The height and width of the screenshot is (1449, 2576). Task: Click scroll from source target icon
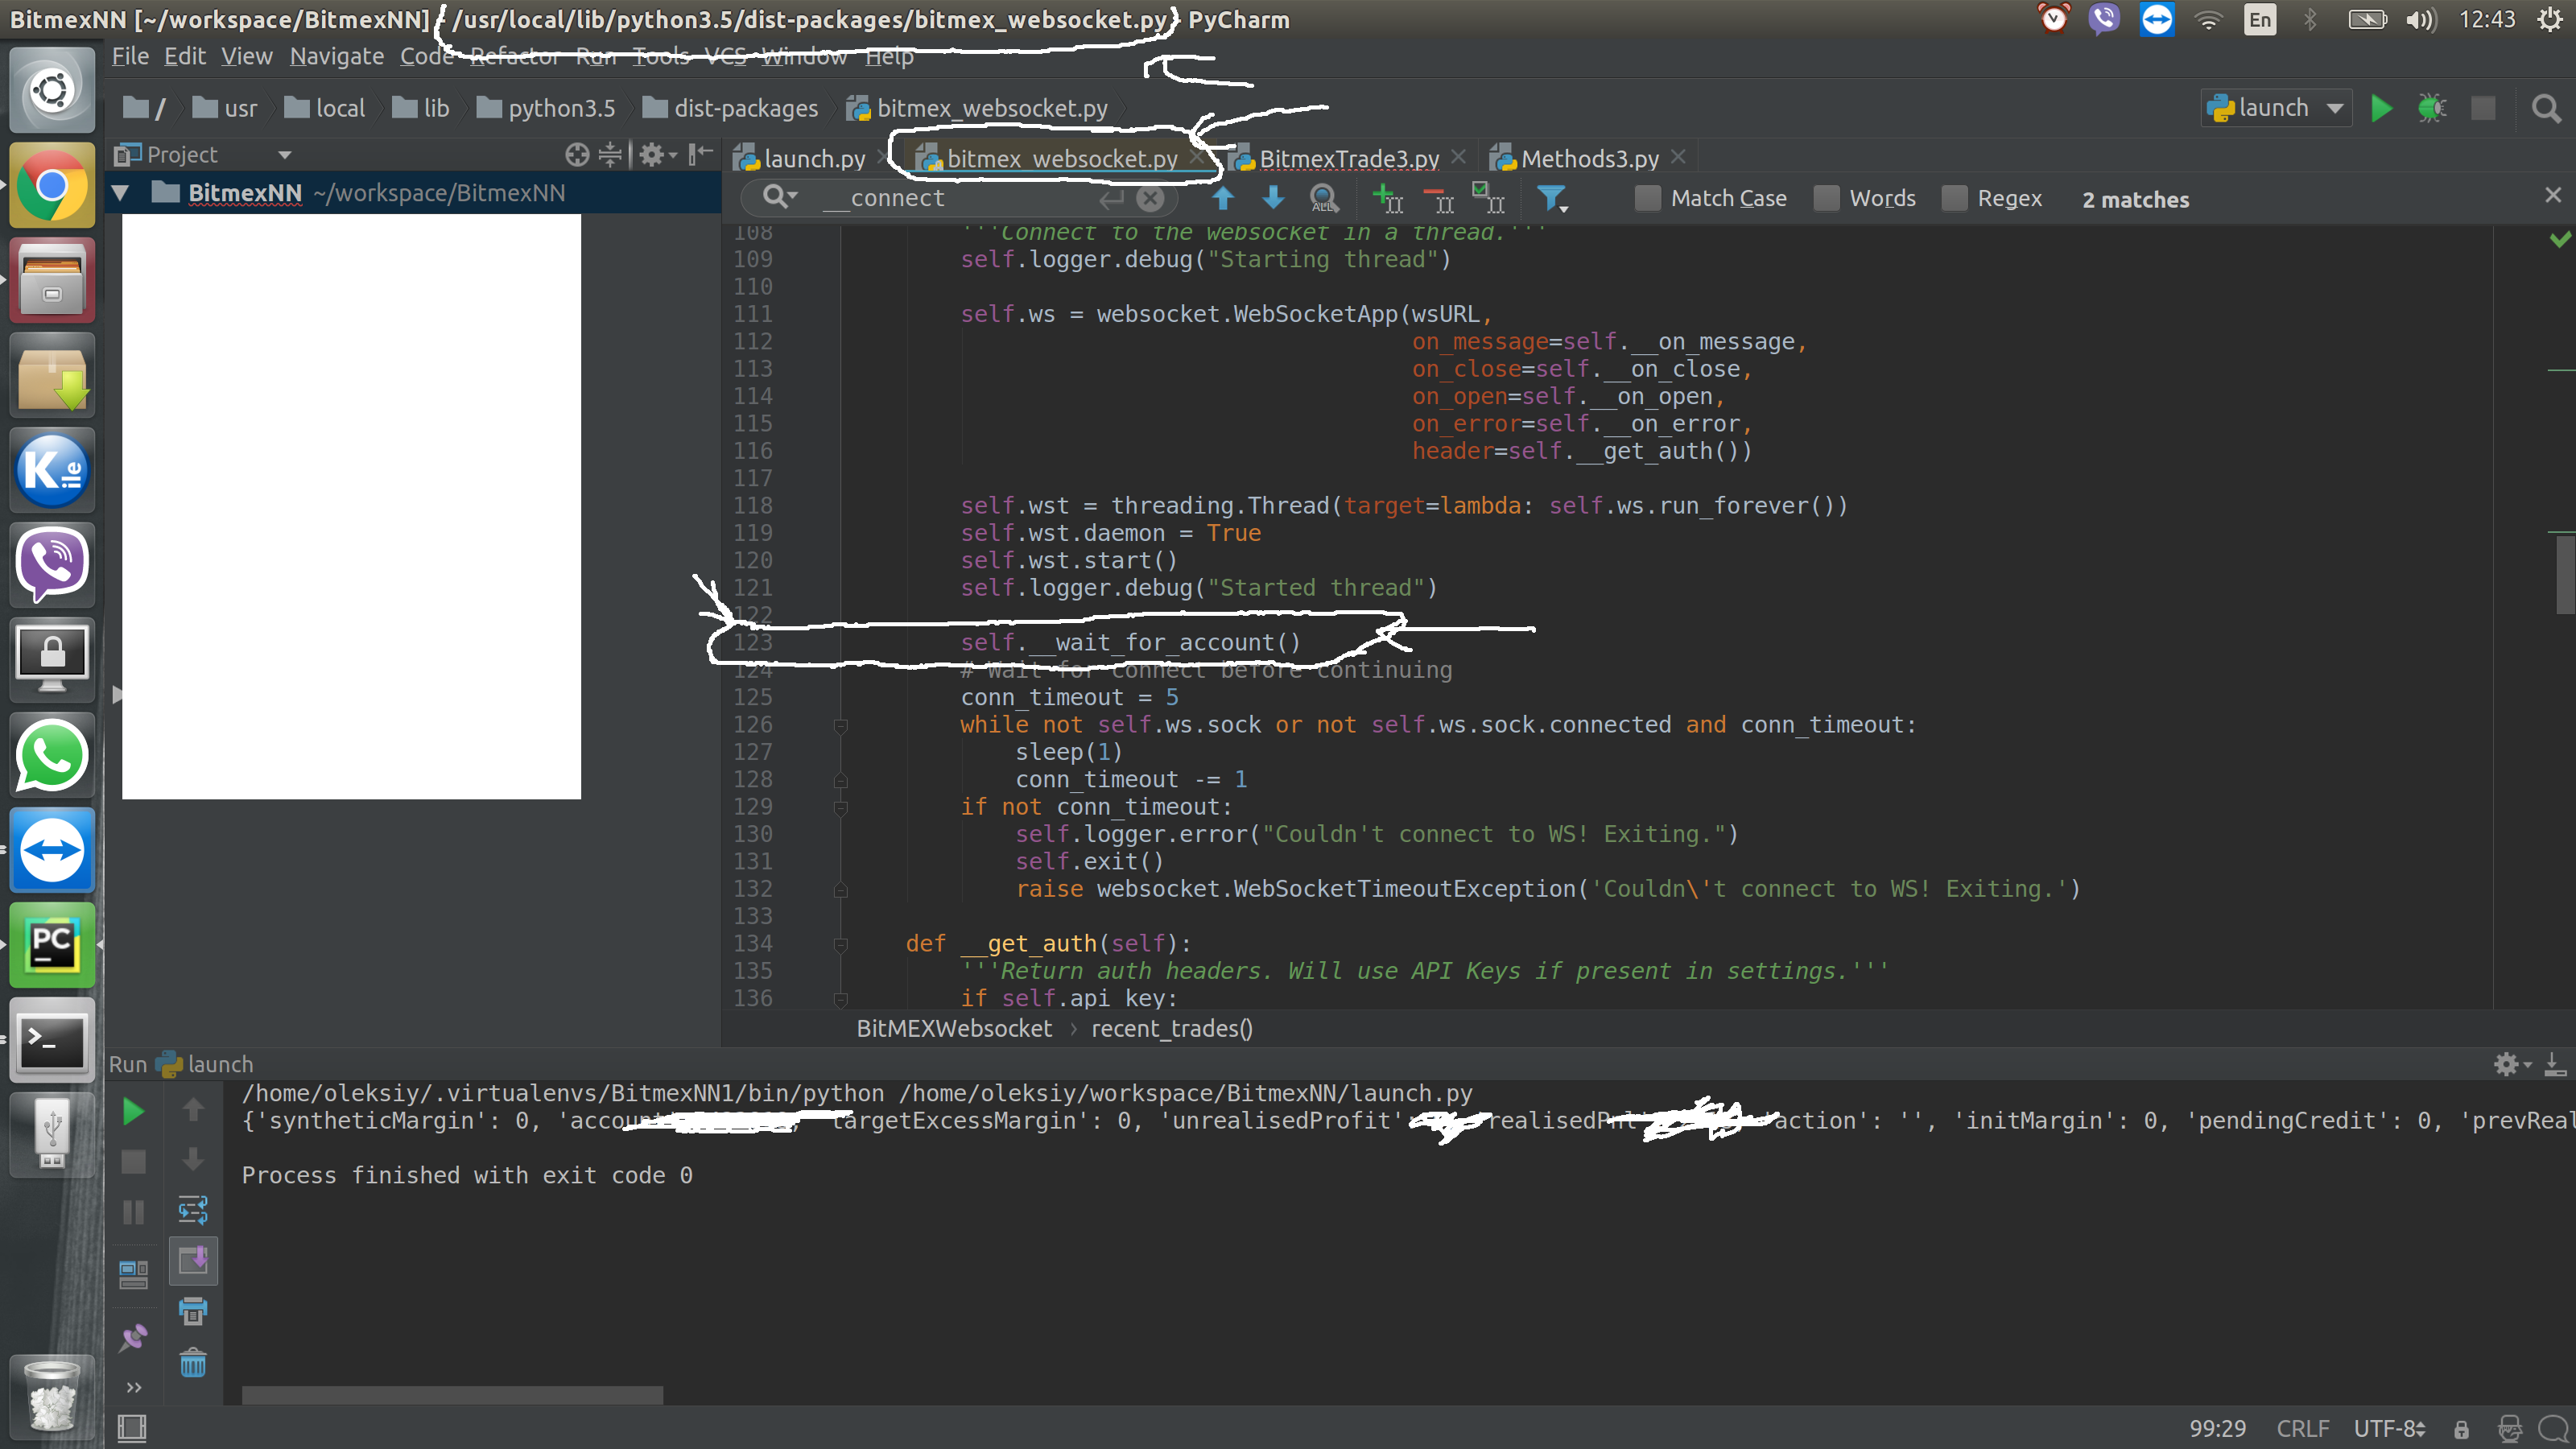577,155
